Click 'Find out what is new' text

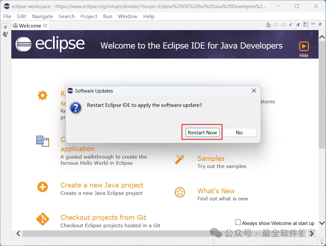(x=223, y=199)
